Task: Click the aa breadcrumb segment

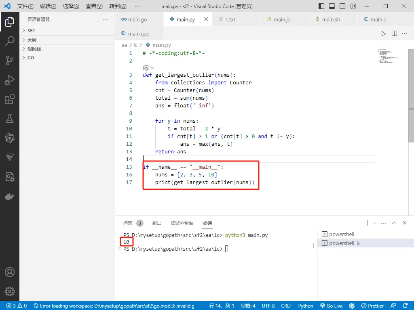Action: pyautogui.click(x=124, y=45)
